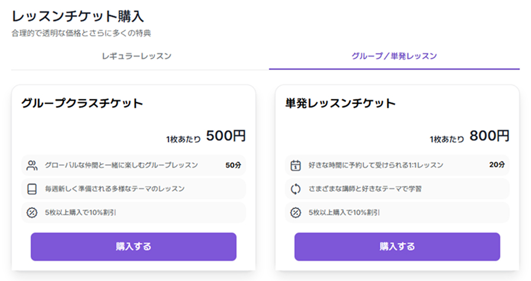531x281 pixels.
Task: Click the レッスンチケット購入 page heading
Action: pyautogui.click(x=77, y=16)
